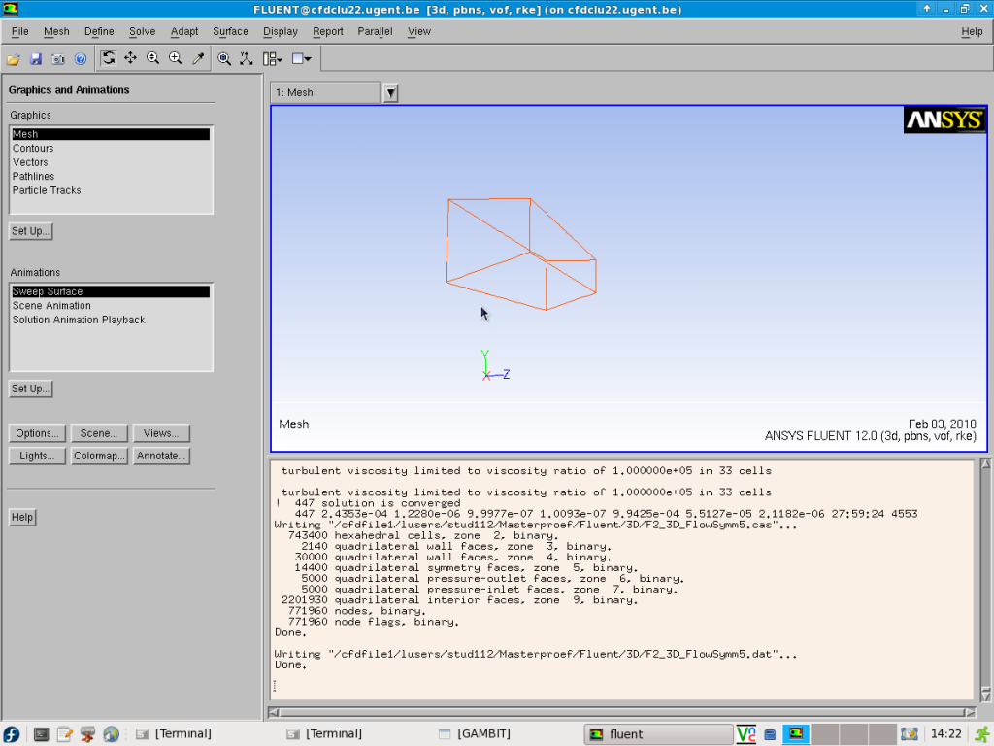The image size is (994, 746).
Task: Select the zoom to area tool
Action: 176,58
